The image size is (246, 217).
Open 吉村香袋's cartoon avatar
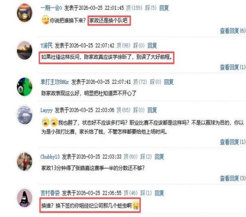point(25,198)
